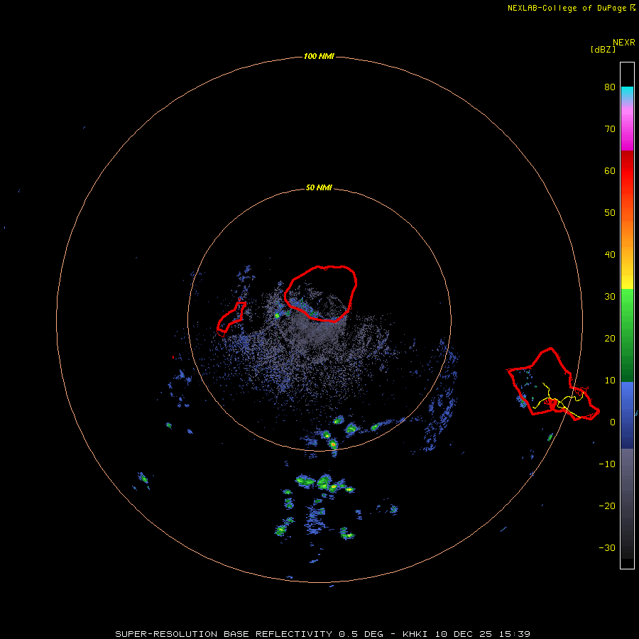
Task: Click the small narrow red island outline west
Action: [x=231, y=319]
